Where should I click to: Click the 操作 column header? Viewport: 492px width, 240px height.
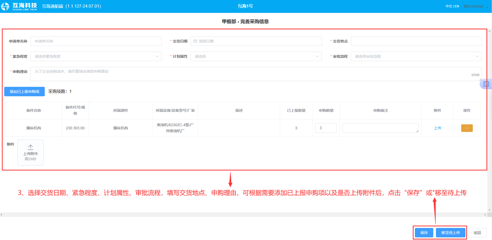[x=467, y=110]
